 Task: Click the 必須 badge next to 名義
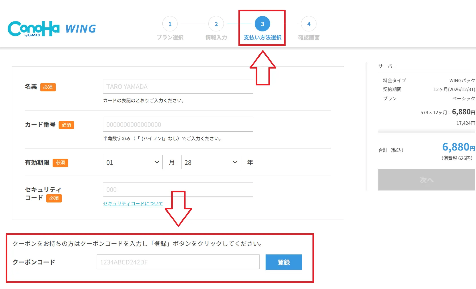click(x=48, y=87)
